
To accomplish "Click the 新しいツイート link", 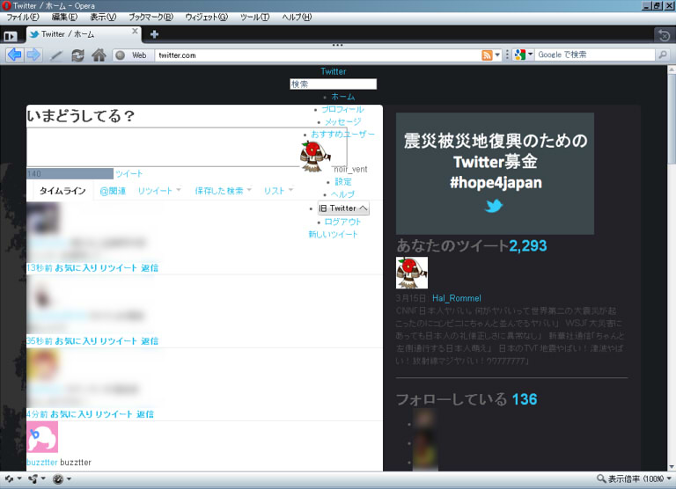I will [333, 234].
